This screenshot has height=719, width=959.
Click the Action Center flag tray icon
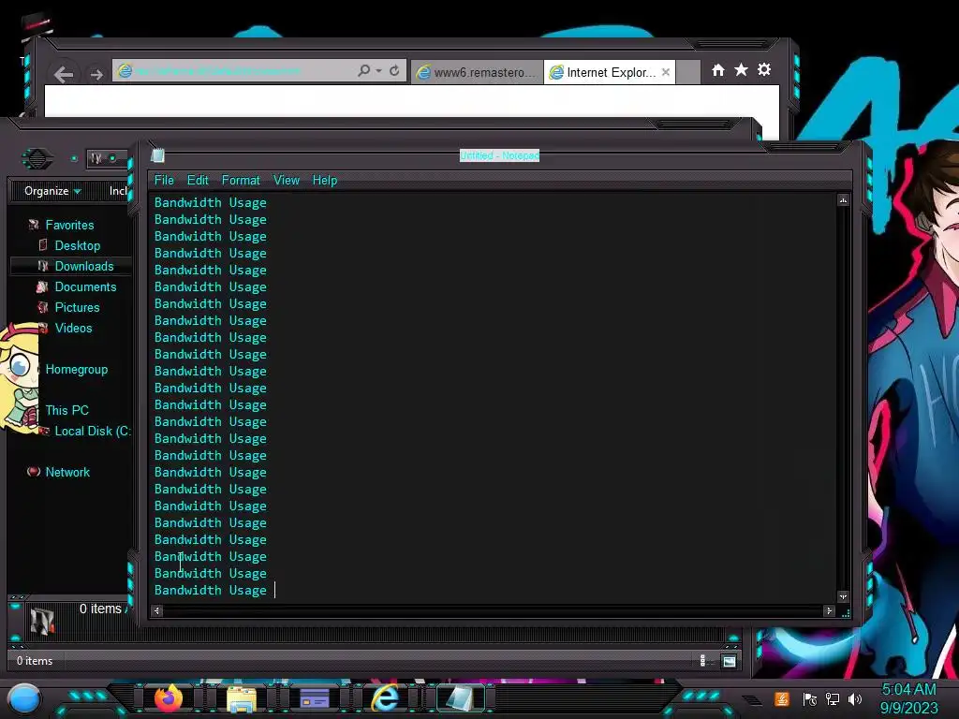(810, 698)
